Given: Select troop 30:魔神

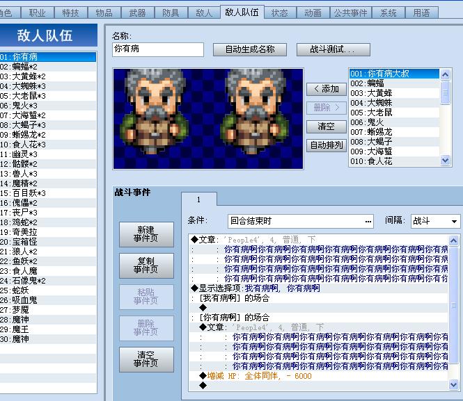Looking at the screenshot, I should click(48, 339).
